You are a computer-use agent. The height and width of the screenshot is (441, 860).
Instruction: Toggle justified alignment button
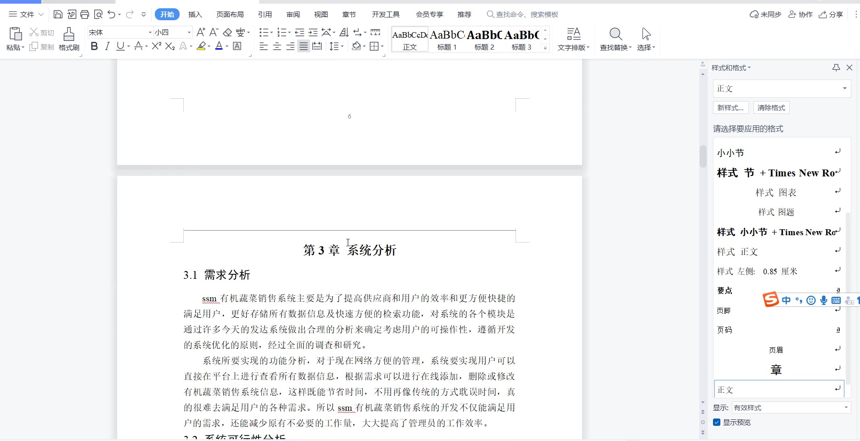(x=304, y=46)
